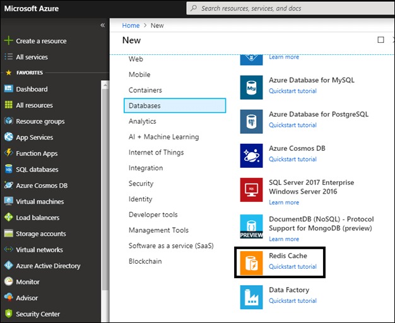The height and width of the screenshot is (323, 395).
Task: Open Azure Cosmos DB marketplace icon
Action: pos(251,155)
